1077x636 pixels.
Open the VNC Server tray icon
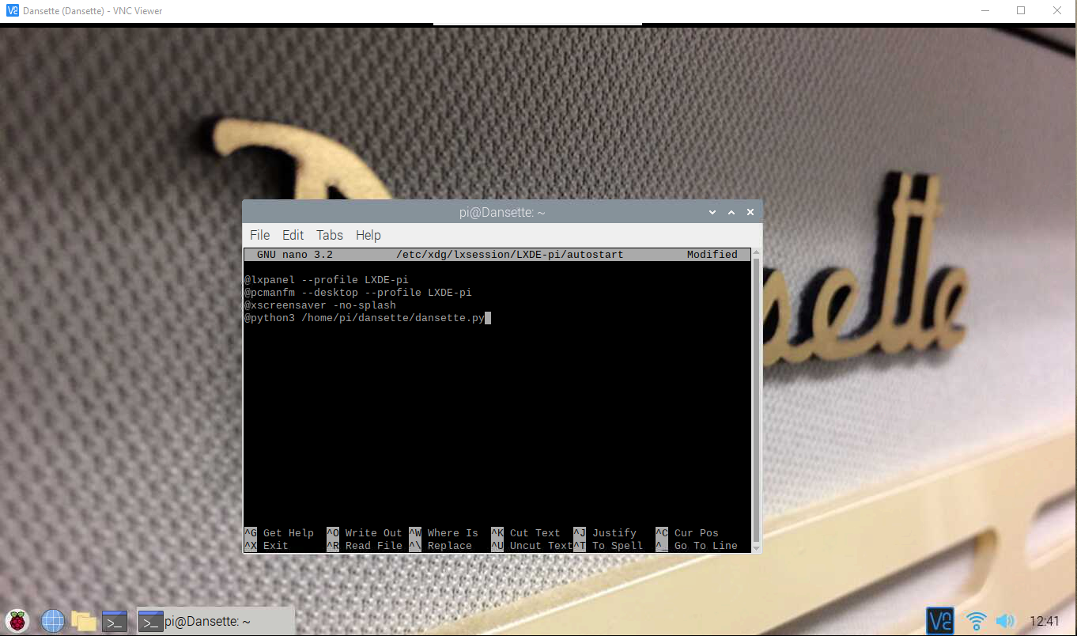click(x=940, y=621)
